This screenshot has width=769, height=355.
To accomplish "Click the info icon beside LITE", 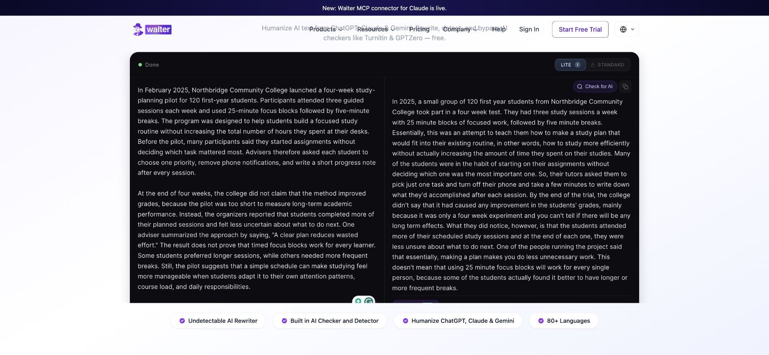I will click(x=578, y=65).
